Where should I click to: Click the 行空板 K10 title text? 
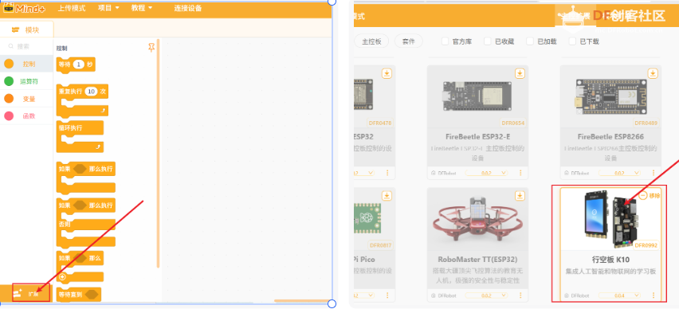[610, 260]
